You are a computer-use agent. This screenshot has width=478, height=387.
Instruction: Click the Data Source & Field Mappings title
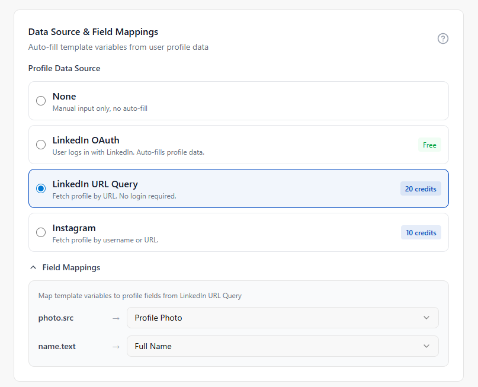point(93,31)
